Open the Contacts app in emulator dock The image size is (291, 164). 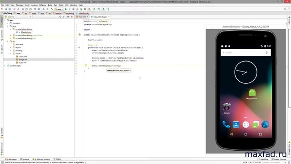[236, 124]
